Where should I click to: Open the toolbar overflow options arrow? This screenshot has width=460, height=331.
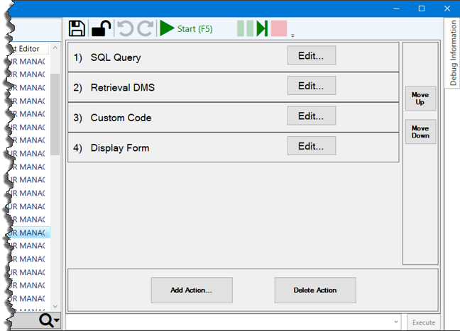(x=292, y=34)
